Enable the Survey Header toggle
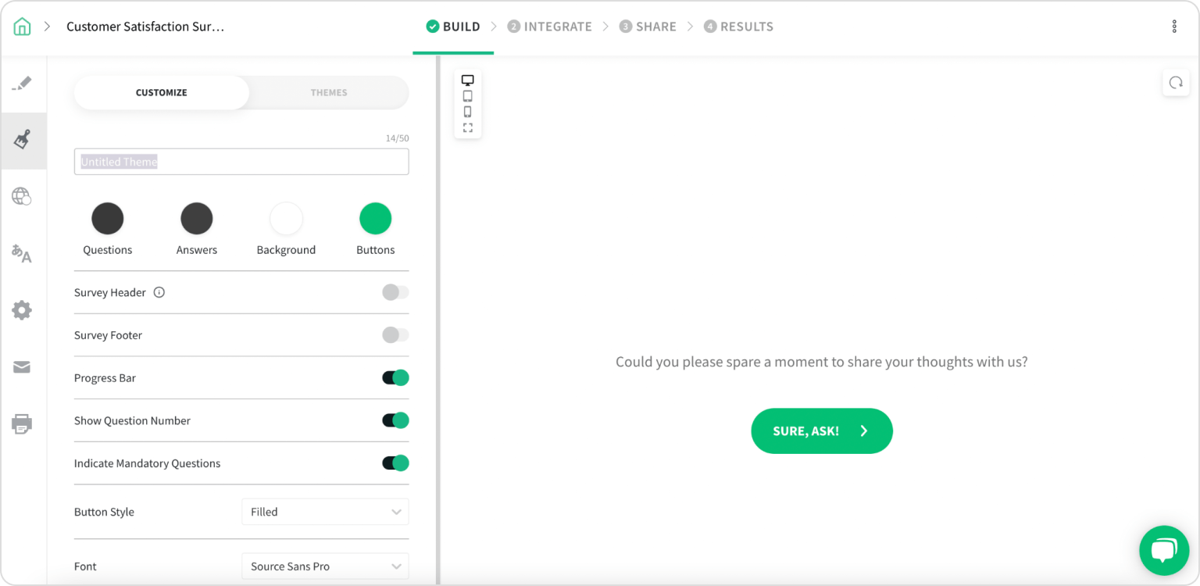The image size is (1200, 586). 395,292
